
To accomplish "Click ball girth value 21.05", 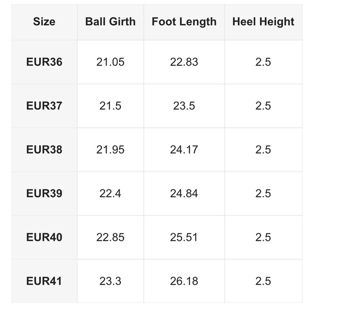I will pos(110,62).
